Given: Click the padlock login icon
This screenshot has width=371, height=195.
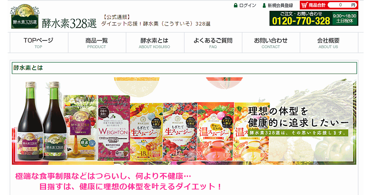Looking at the screenshot, I should pos(236,5).
